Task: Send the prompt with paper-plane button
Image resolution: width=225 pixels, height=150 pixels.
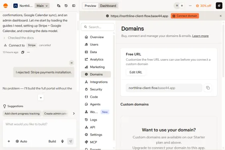Action: click(70, 141)
